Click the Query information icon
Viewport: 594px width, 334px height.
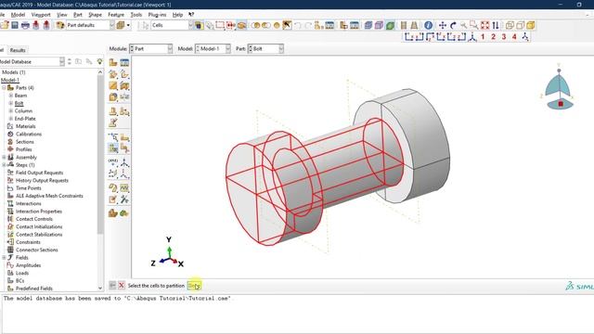tap(428, 25)
